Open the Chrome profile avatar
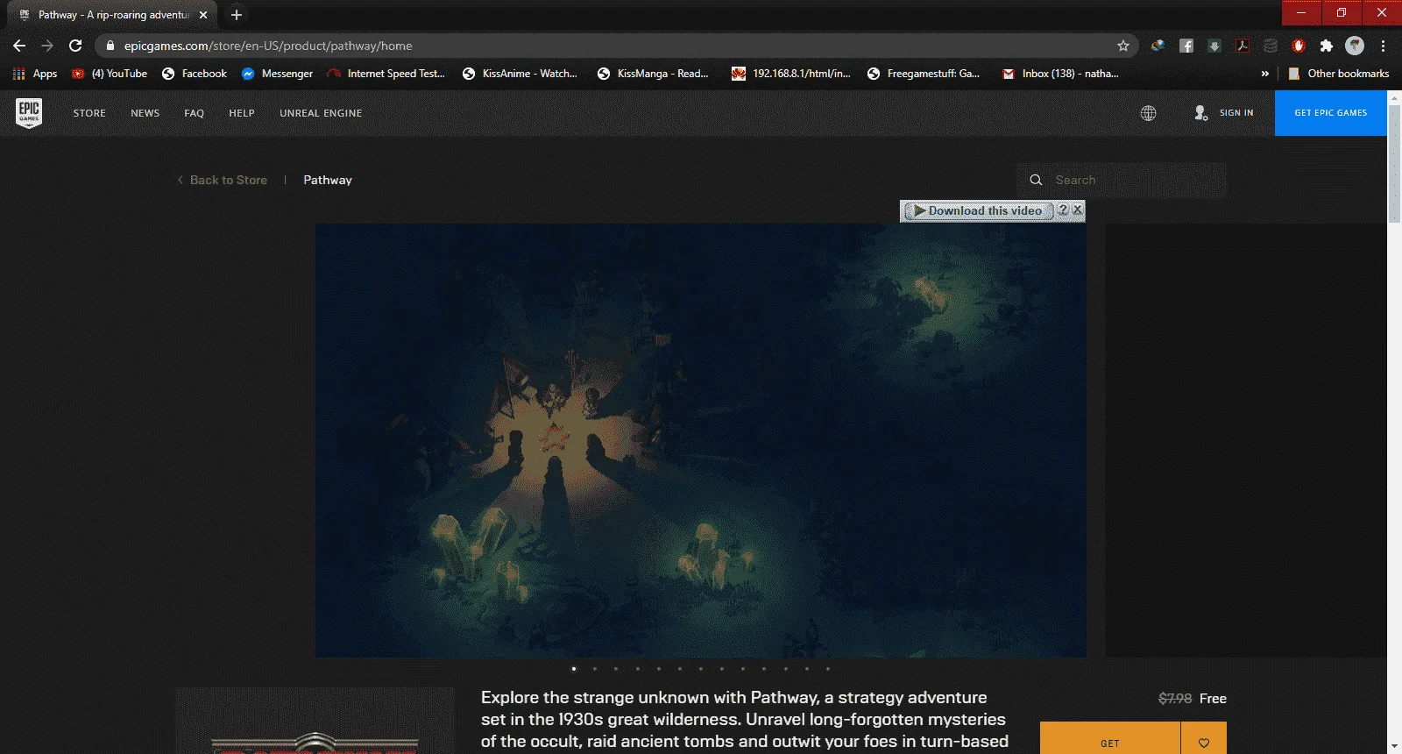 pos(1355,46)
